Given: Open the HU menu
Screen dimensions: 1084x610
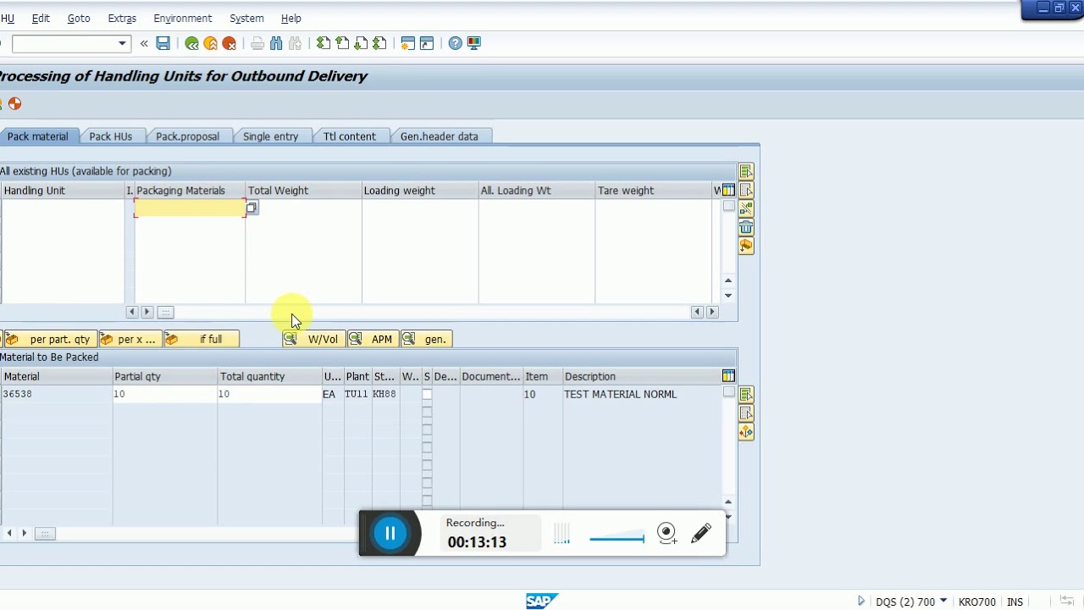Looking at the screenshot, I should (8, 18).
